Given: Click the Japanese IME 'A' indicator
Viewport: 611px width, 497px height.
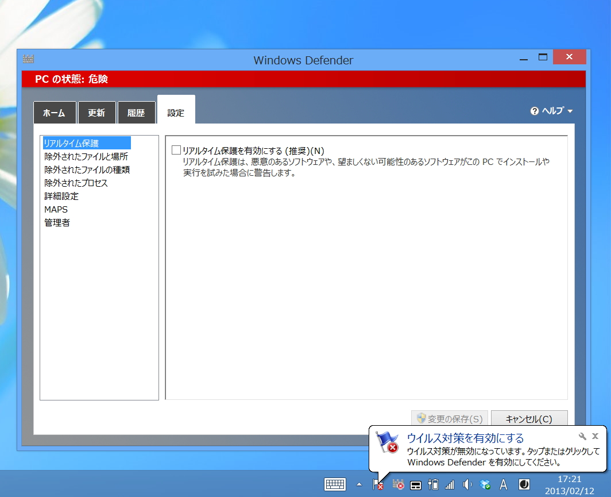Looking at the screenshot, I should [x=504, y=484].
